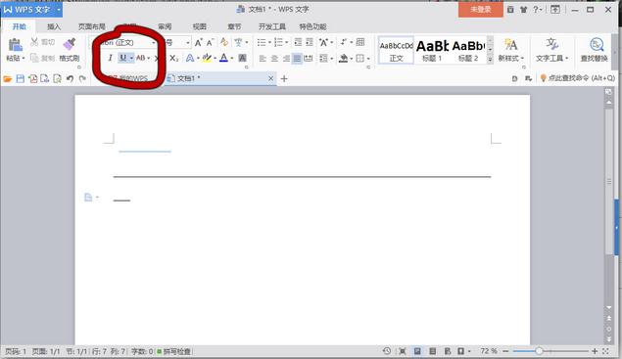Viewport: 622px width, 359px height.
Task: Switch to the 插入 (Insert) ribbon tab
Action: [x=54, y=26]
